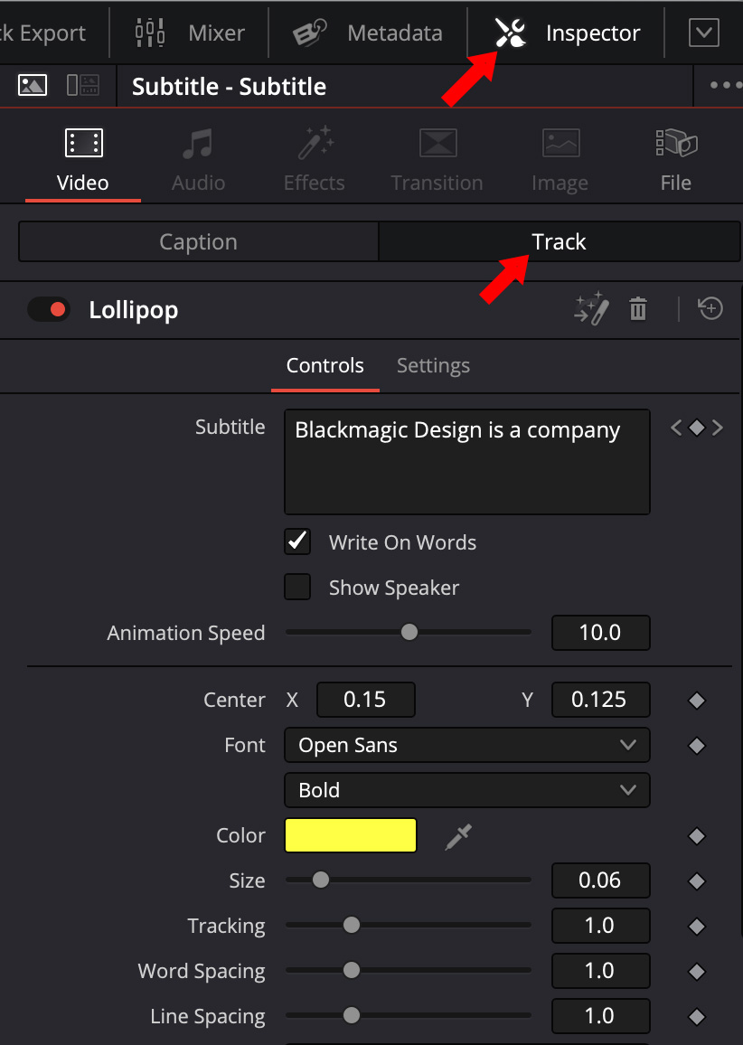Disable the Lollipop effect toggle
743x1045 pixels.
[x=49, y=310]
